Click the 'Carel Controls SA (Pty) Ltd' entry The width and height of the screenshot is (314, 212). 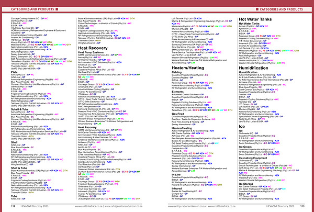[251, 90]
